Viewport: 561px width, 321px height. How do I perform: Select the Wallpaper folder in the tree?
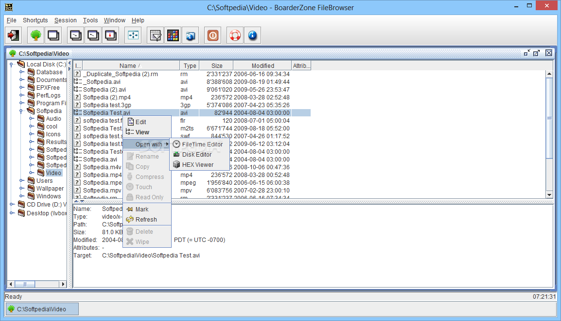click(x=50, y=189)
